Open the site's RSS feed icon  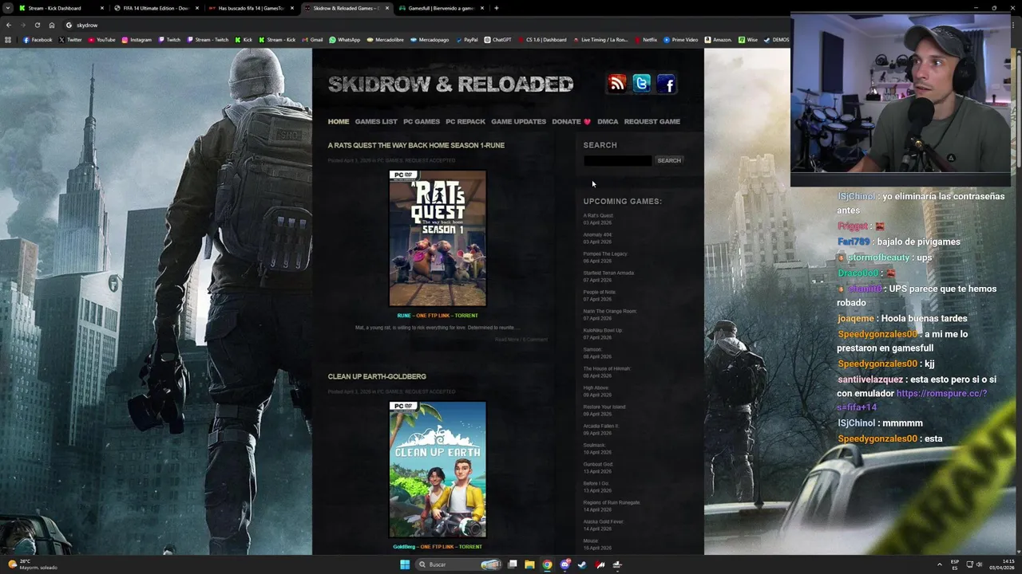[x=617, y=84]
